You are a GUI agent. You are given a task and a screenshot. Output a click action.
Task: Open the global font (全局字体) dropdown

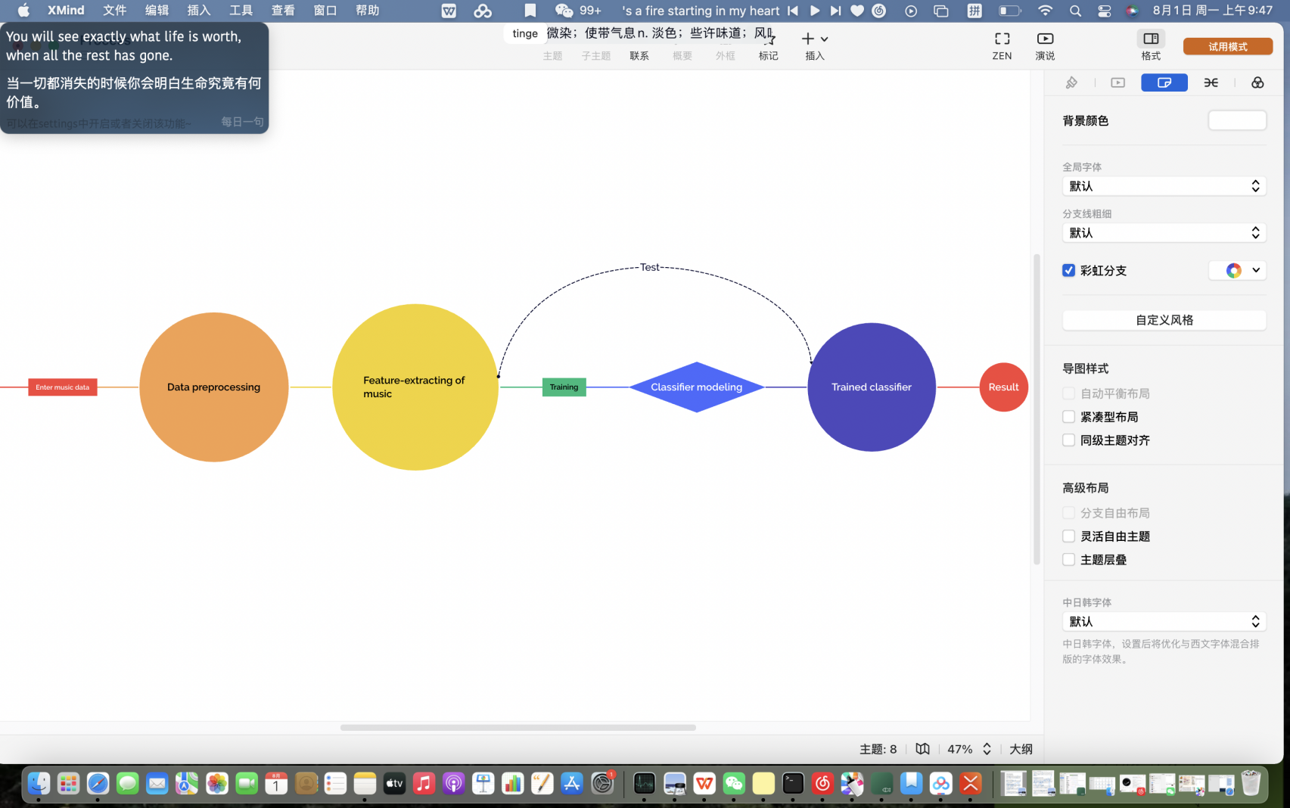tap(1164, 186)
